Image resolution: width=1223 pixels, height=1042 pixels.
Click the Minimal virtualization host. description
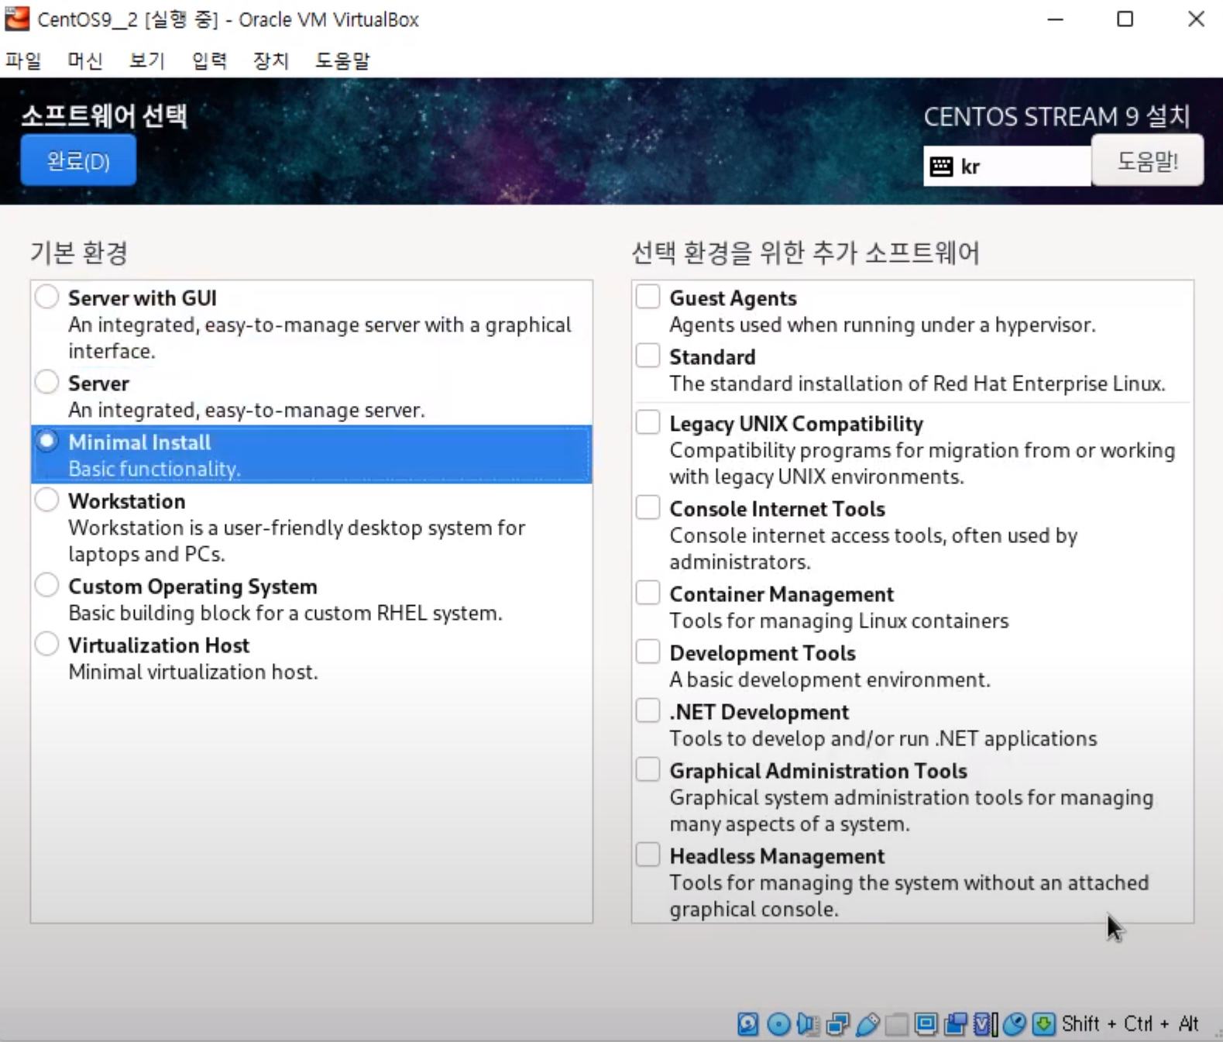coord(193,672)
